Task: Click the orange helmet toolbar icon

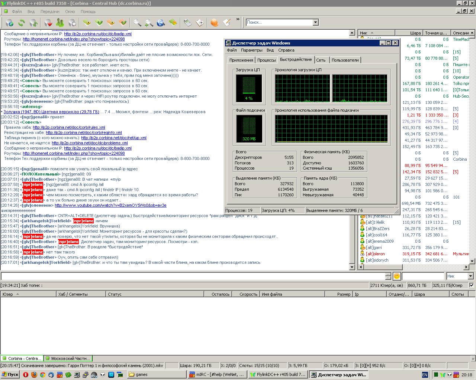Action: coord(214,23)
